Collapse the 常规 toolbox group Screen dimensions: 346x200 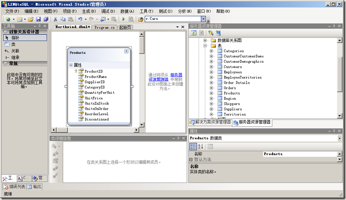[5, 64]
